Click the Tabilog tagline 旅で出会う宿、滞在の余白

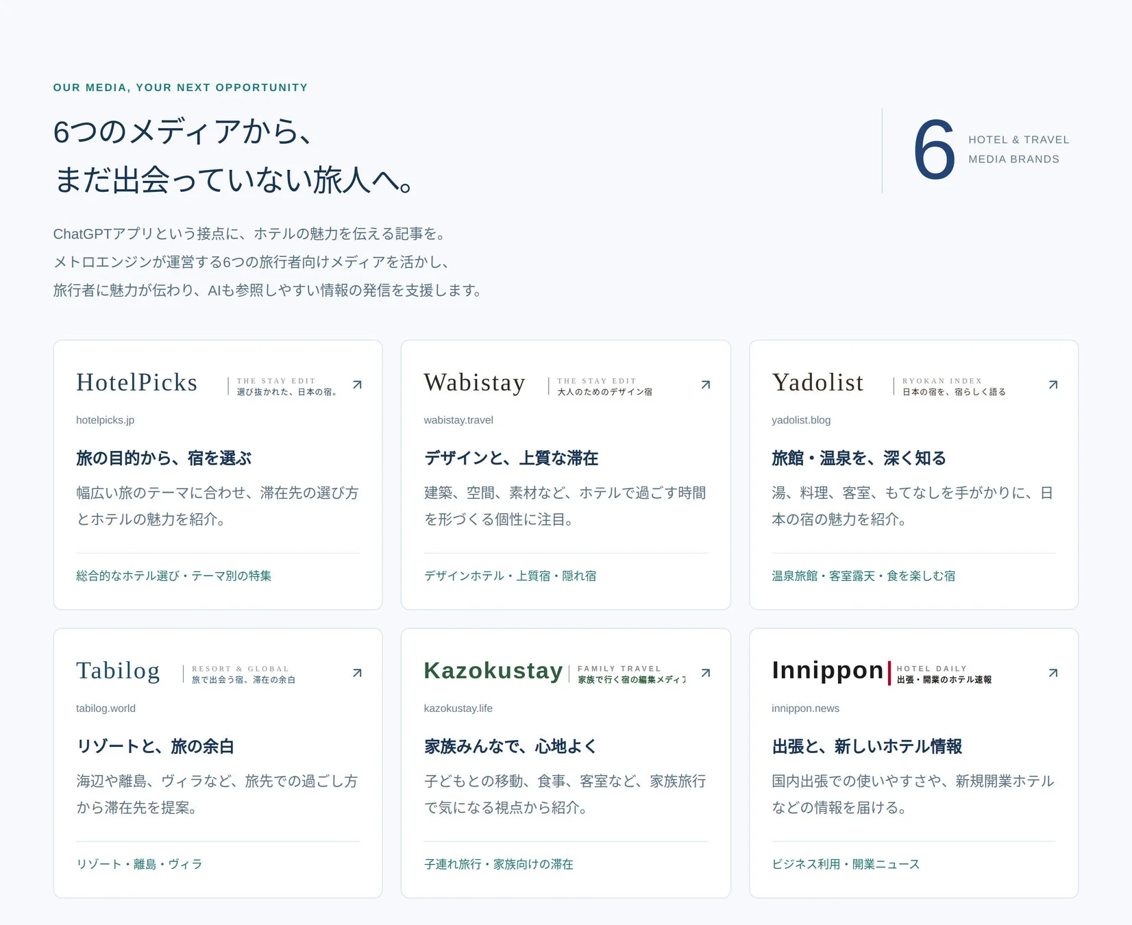244,680
